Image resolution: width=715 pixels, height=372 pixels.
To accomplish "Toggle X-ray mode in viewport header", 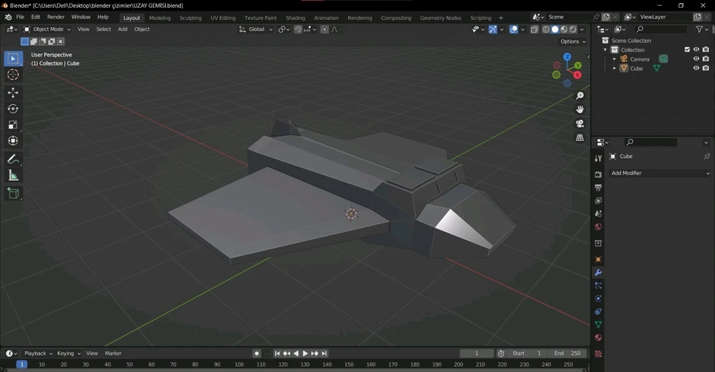I will pyautogui.click(x=534, y=29).
